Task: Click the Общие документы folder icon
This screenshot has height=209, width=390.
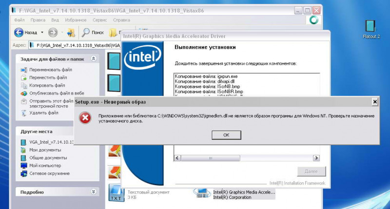Action: pyautogui.click(x=23, y=158)
